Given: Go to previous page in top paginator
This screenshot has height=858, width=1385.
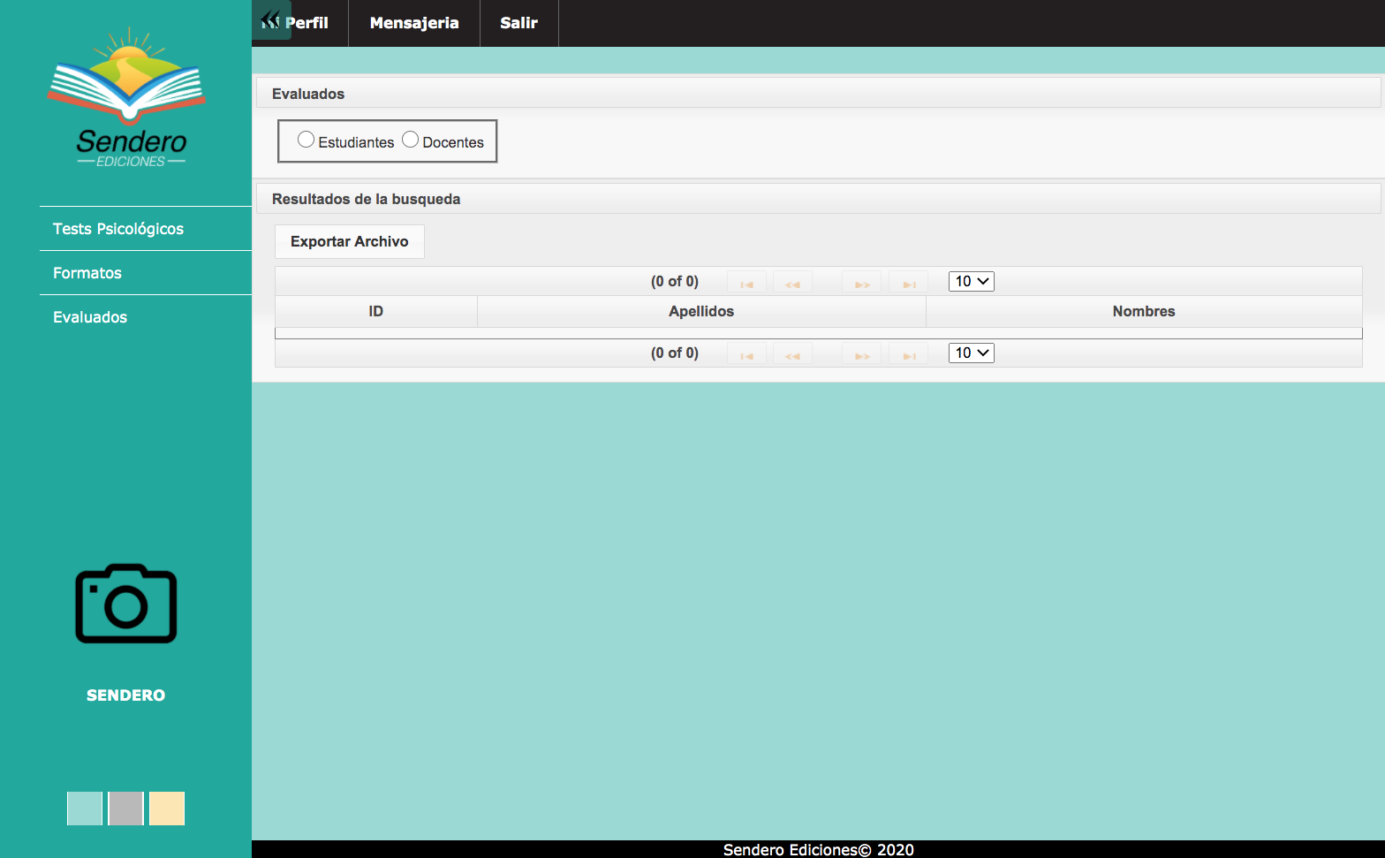Looking at the screenshot, I should point(792,283).
